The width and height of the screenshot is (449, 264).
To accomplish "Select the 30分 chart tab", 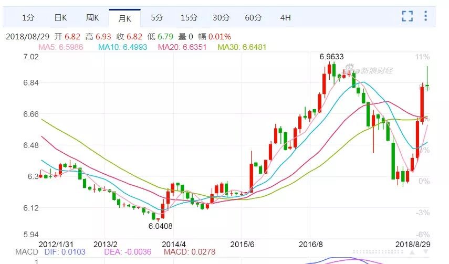I will [221, 18].
